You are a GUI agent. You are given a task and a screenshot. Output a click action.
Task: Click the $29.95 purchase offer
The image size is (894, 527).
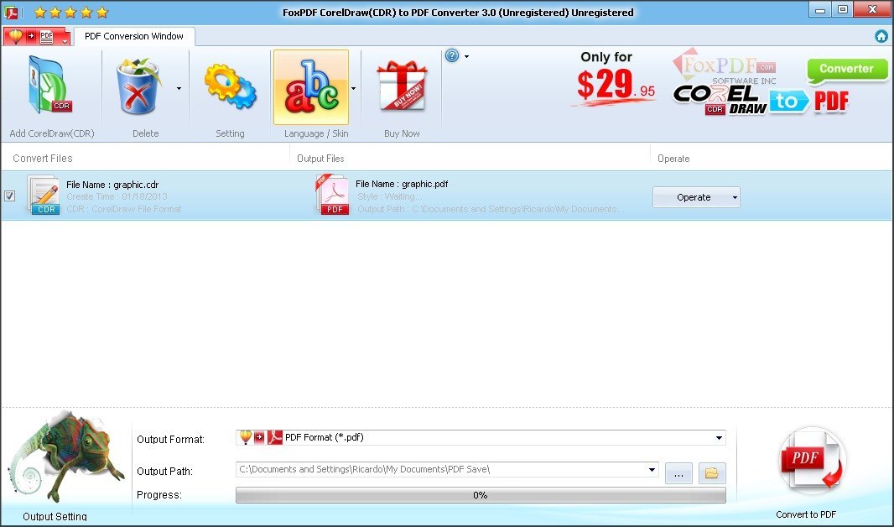(611, 82)
